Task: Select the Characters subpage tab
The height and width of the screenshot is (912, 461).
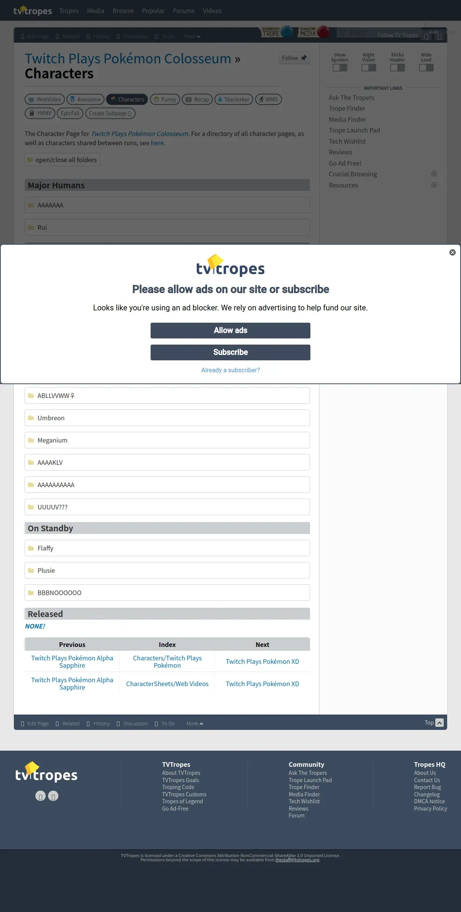Action: (x=127, y=99)
